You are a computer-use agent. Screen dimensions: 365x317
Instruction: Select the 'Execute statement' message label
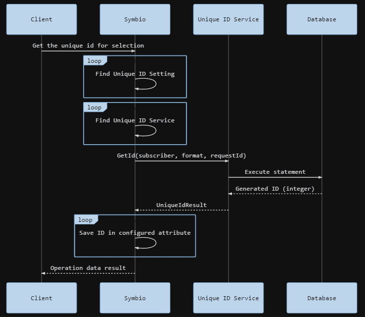[275, 172]
